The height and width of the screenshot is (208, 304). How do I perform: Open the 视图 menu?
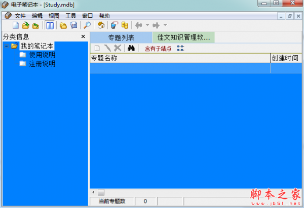[x=54, y=16]
